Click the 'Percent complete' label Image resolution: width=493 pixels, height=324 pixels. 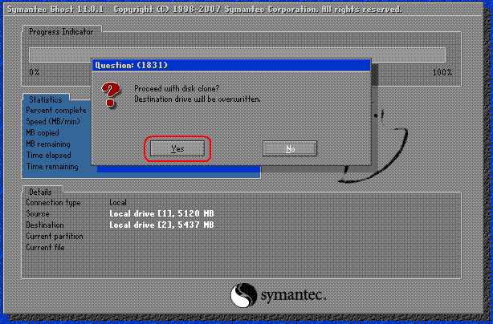pyautogui.click(x=56, y=111)
